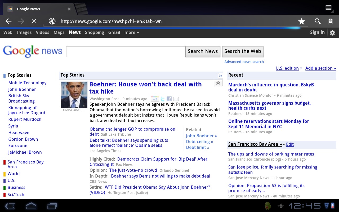The image size is (339, 212).
Task: Open Obama thumbnail image in top story
Action: [x=74, y=95]
